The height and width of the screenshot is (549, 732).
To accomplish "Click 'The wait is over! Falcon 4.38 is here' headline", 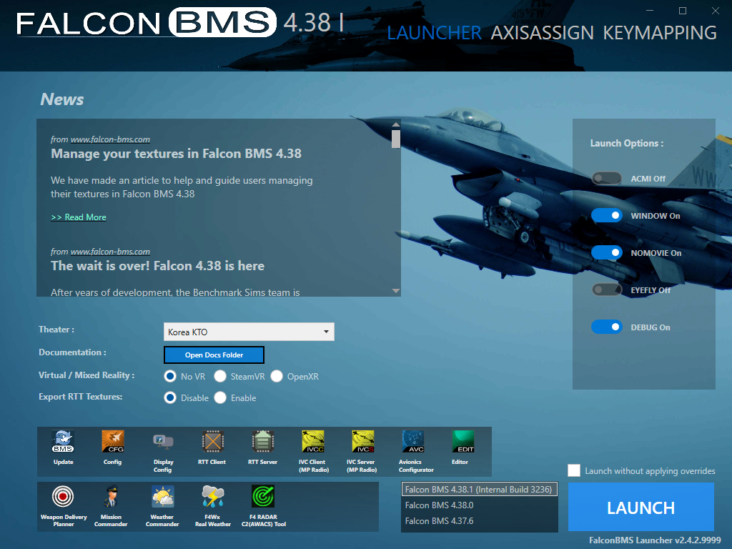I will pos(157,266).
